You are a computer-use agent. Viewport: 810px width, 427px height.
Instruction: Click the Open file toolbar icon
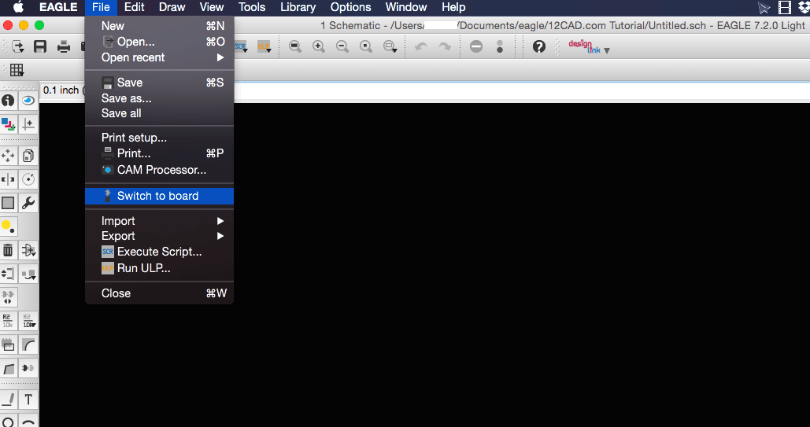(17, 46)
